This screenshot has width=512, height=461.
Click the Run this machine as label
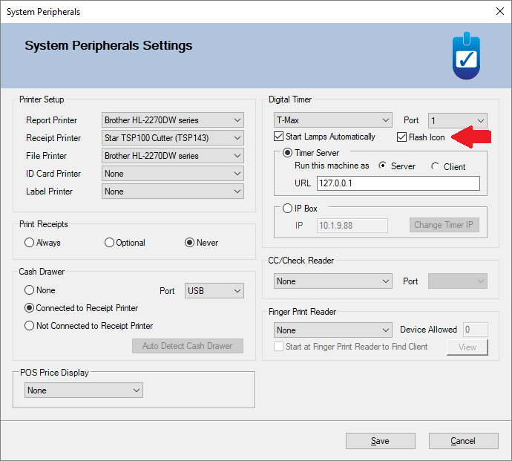point(332,166)
